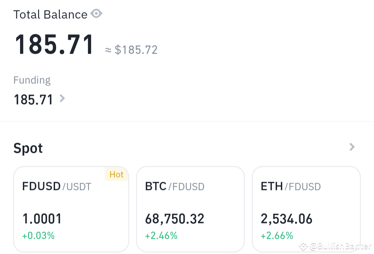
Task: Open the ETH/FDUSD trading pair card
Action: (x=306, y=208)
